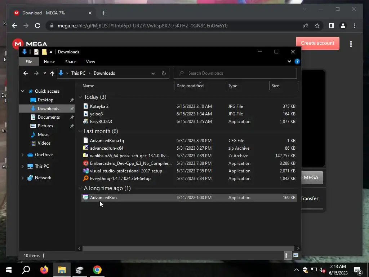Show hidden system tray icons
This screenshot has width=369, height=277.
pos(297,270)
